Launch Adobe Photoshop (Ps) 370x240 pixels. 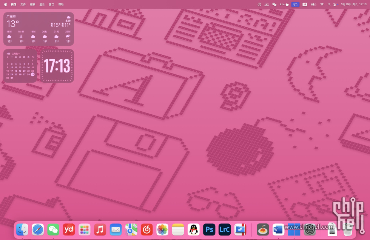[x=209, y=229]
